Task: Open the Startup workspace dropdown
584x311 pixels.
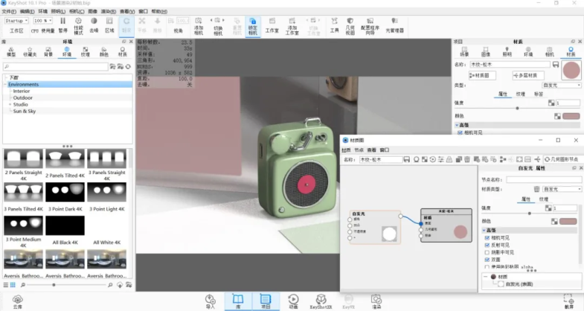Action: [16, 21]
